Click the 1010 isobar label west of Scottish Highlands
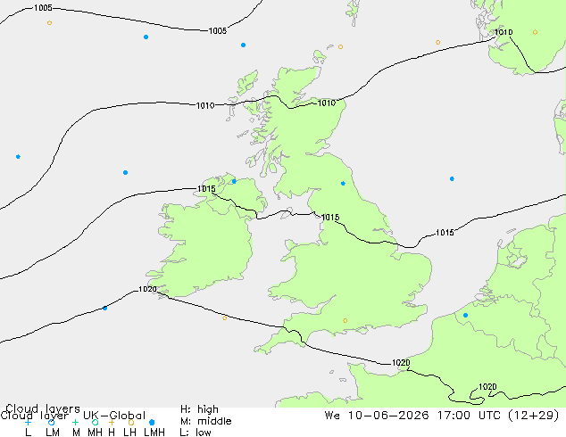The height and width of the screenshot is (437, 566). [205, 105]
